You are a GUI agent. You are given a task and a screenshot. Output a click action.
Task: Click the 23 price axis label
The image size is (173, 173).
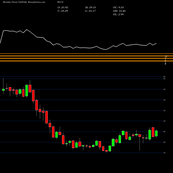click(x=164, y=142)
